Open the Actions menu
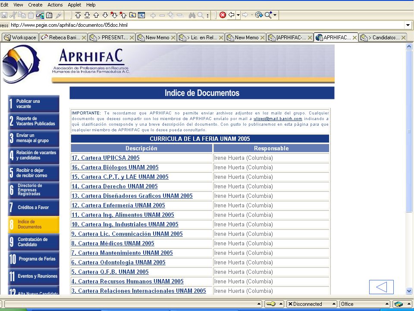Viewport: 414px width, 311px height. 55,5
